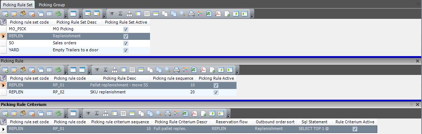Open column chooser icon of Picking Rule grid
Viewport: 422px width, 134px height.
(x=3, y=78)
